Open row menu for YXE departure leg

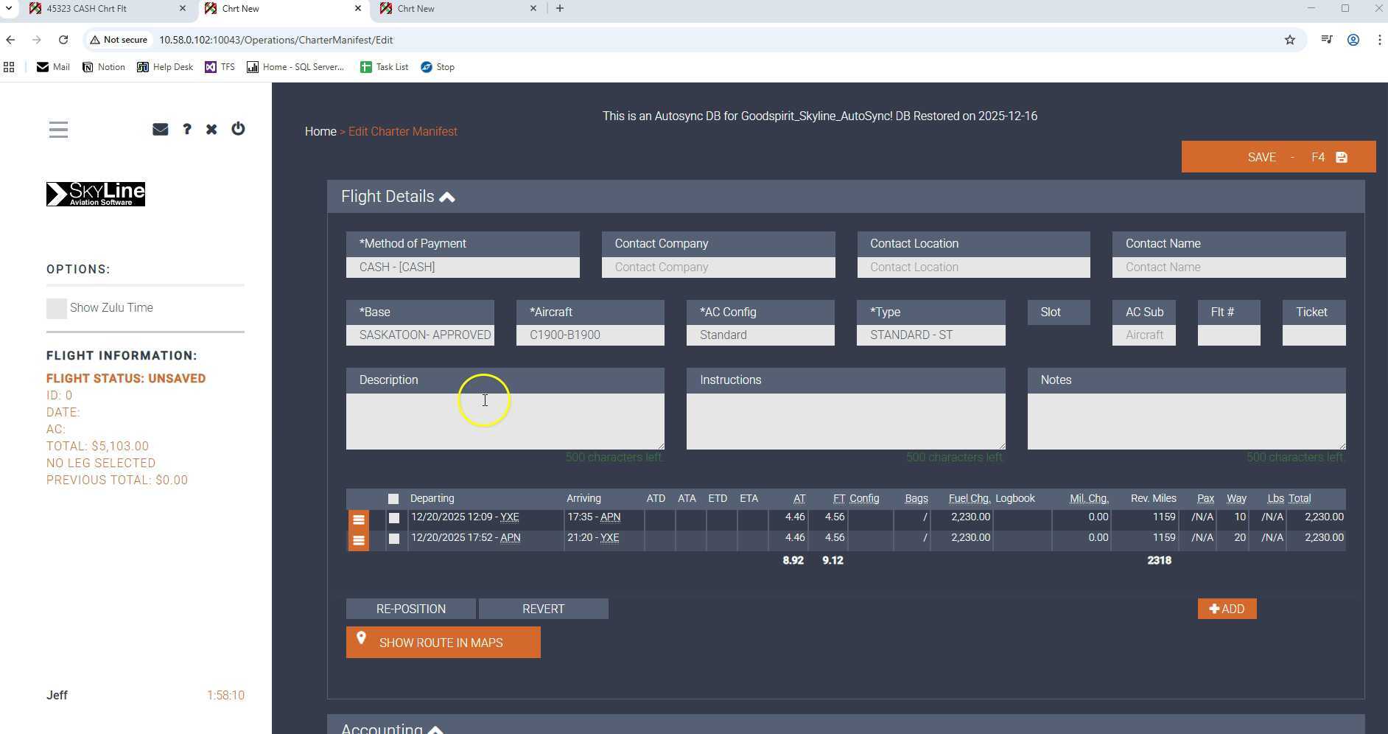pyautogui.click(x=358, y=520)
